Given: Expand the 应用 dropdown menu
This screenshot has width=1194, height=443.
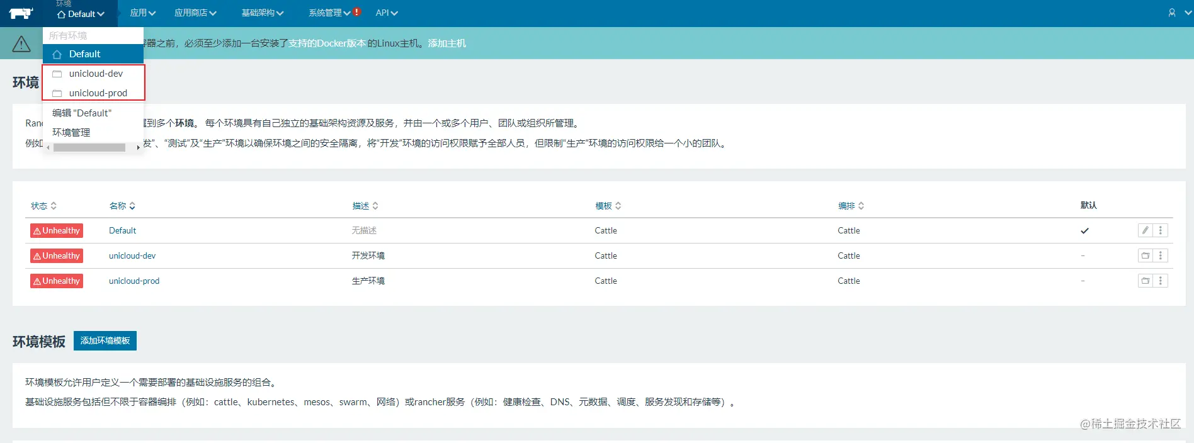Looking at the screenshot, I should pyautogui.click(x=142, y=13).
